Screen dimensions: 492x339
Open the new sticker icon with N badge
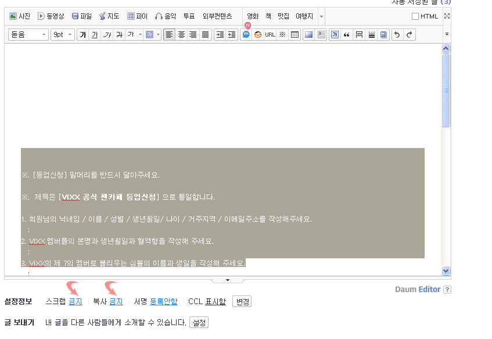(x=246, y=34)
